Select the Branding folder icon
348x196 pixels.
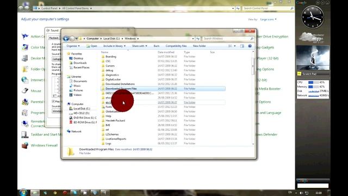103,57
